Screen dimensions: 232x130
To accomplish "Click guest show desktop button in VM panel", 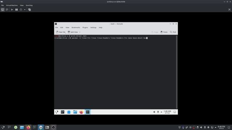I will coord(175,112).
